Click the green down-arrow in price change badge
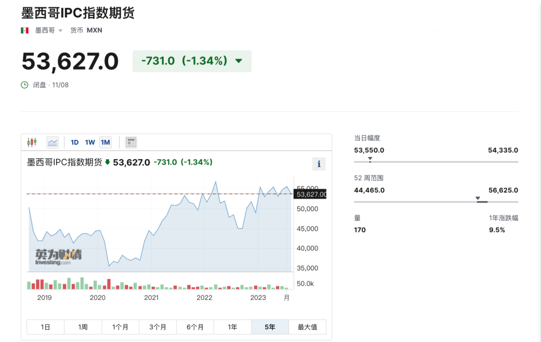Viewport: 541px width, 342px height. tap(239, 61)
